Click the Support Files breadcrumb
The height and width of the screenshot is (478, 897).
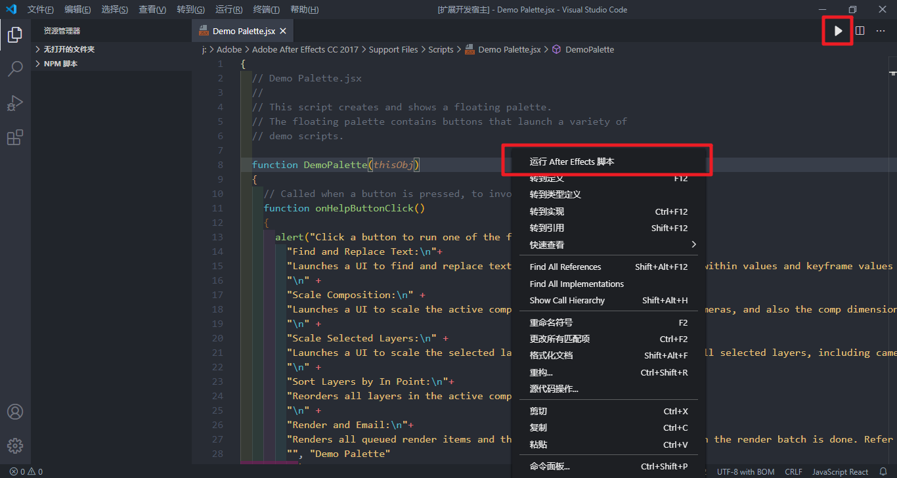point(393,49)
